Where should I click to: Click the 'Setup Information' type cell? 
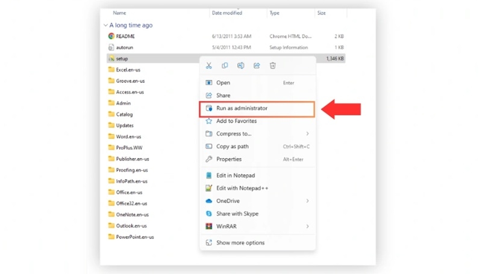(x=289, y=47)
